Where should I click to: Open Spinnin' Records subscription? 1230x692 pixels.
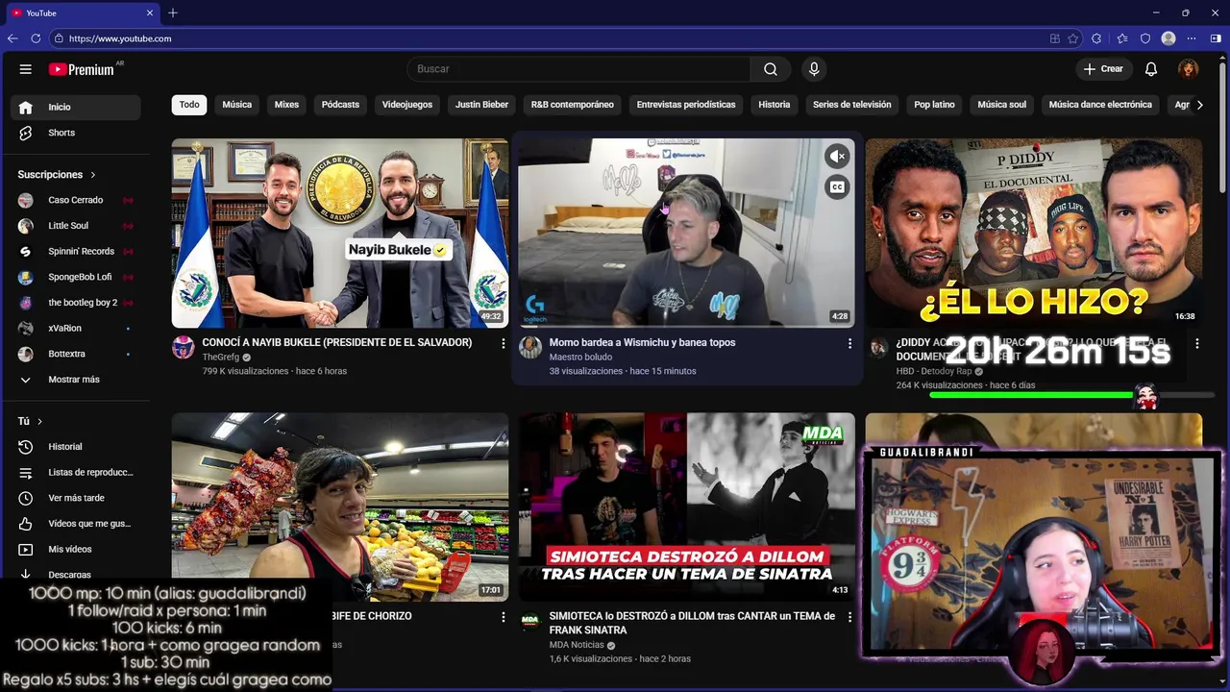76,252
